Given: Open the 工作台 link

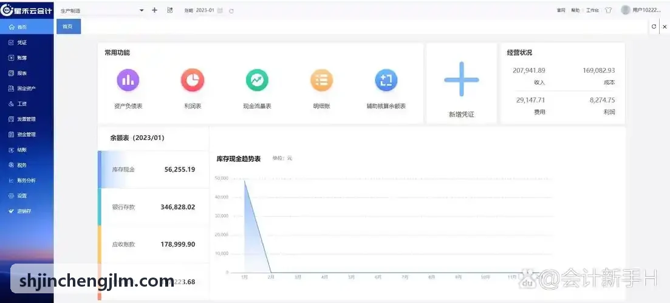Looking at the screenshot, I should [592, 11].
